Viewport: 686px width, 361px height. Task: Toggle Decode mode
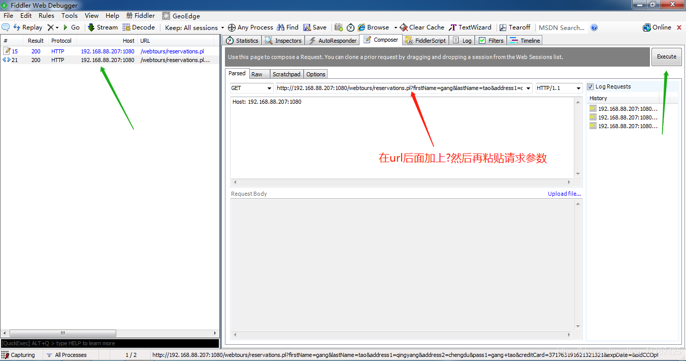139,27
